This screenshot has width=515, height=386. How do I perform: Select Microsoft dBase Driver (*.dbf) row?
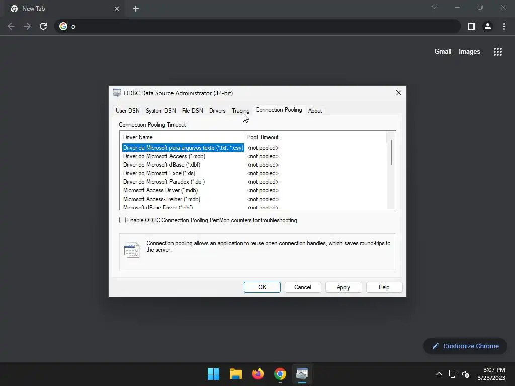(x=158, y=207)
